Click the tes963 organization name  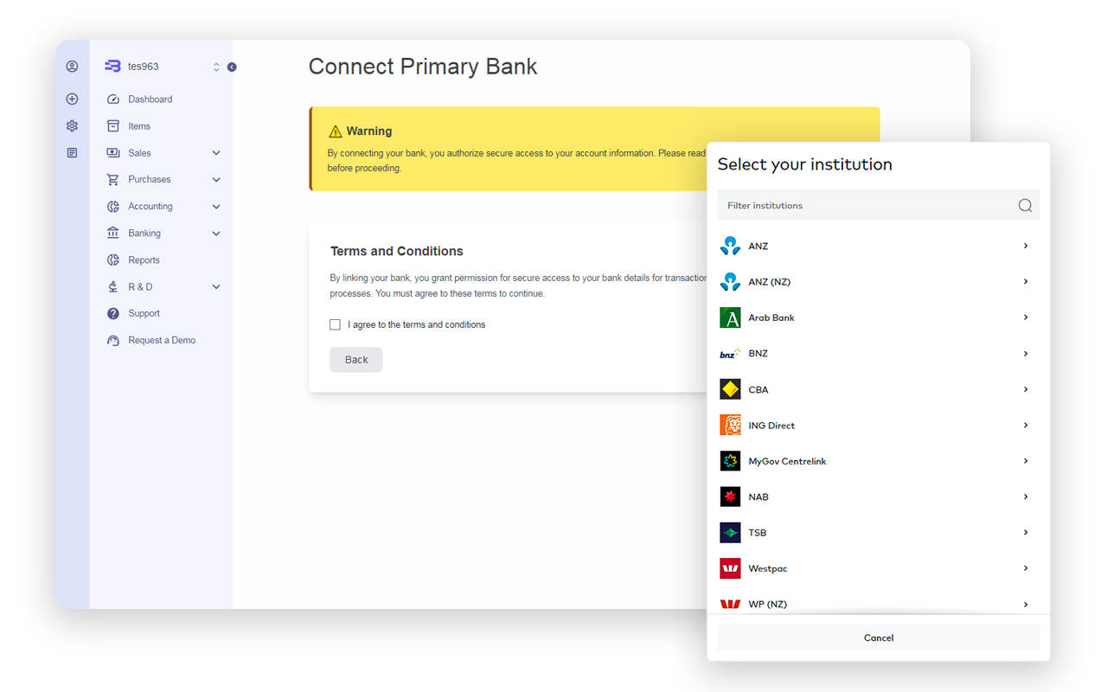tap(144, 67)
